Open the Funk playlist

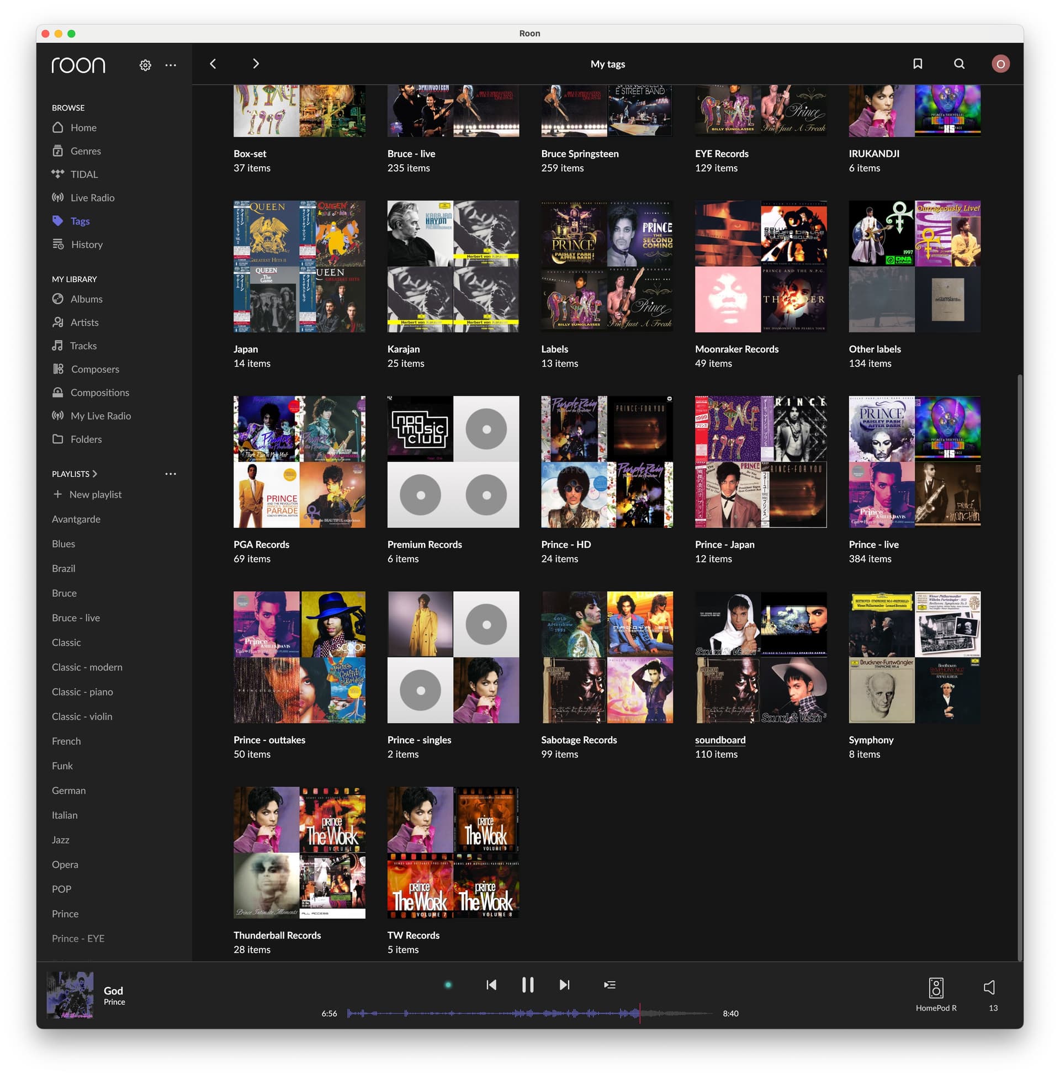pyautogui.click(x=62, y=766)
